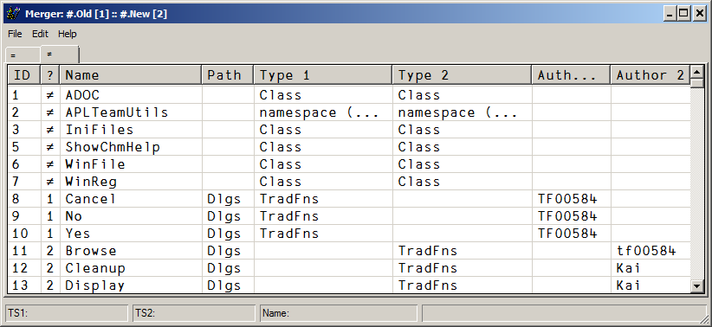Click the ≠ marker in the WinReg row
Screen dimensions: 712x327
(50, 182)
